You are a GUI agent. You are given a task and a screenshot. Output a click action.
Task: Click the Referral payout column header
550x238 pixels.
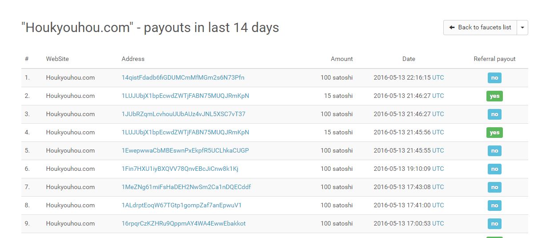click(494, 59)
